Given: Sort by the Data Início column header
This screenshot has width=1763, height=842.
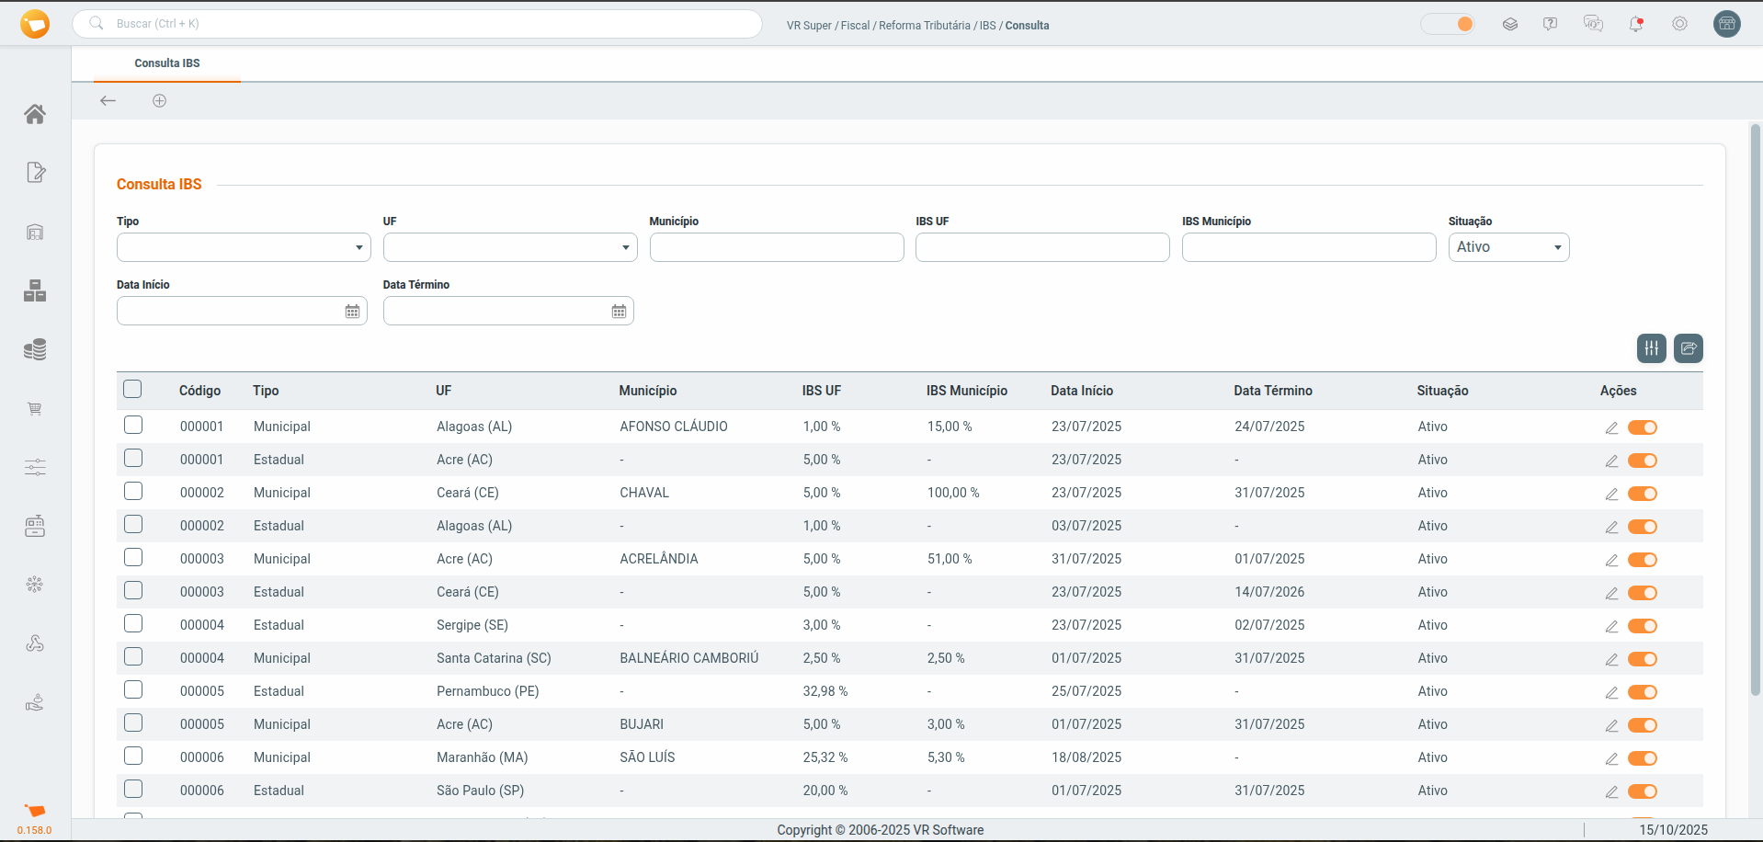Looking at the screenshot, I should click(x=1082, y=391).
